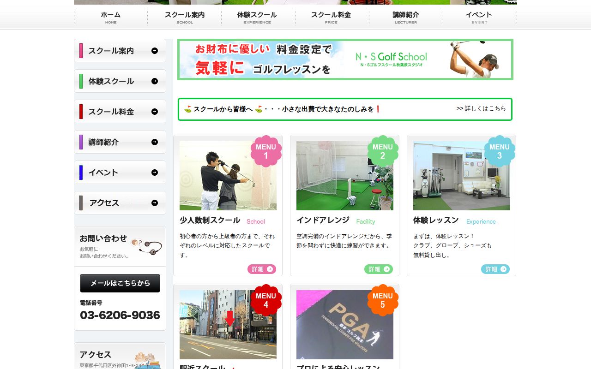Screen dimensions: 591x369
Task: Click the golf flag icon before スクールから皆様へ
Action: (x=188, y=109)
